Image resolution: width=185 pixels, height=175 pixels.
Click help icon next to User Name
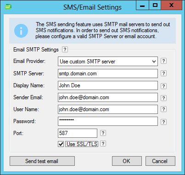pos(163,109)
